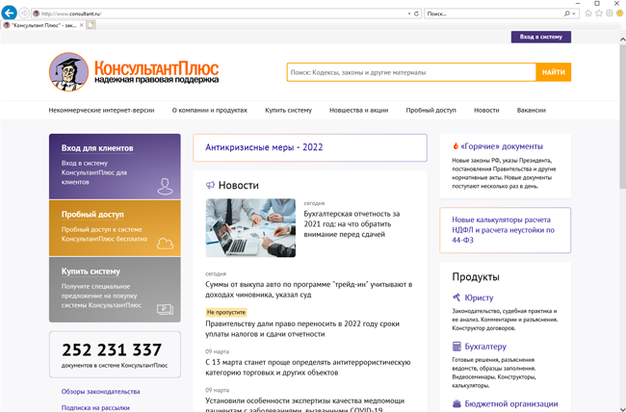
Task: Select the Новшества и акции menu item
Action: click(358, 111)
